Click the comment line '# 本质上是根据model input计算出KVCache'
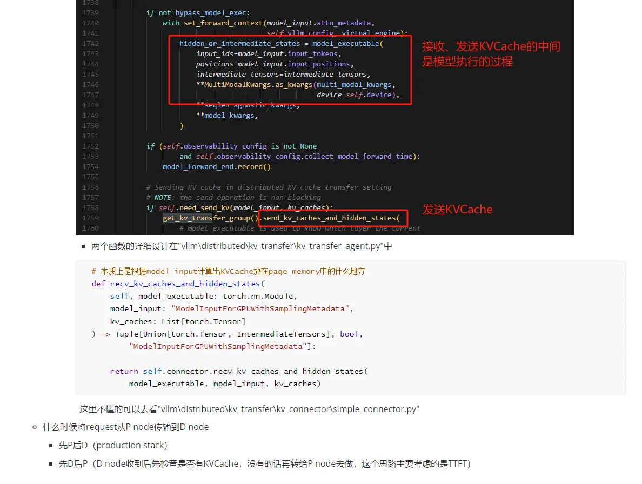642x484 pixels. (x=228, y=271)
